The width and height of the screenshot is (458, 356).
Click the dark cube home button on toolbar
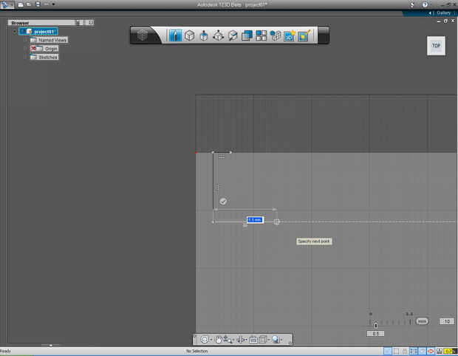(143, 35)
